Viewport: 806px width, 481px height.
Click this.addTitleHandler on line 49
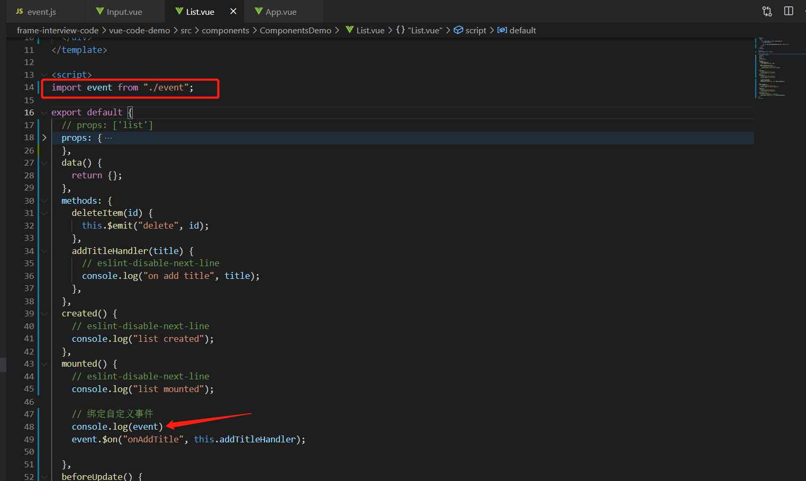pos(244,439)
